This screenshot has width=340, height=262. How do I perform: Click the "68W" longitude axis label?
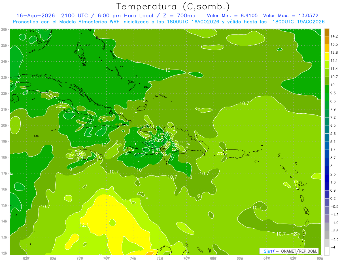click(x=213, y=258)
